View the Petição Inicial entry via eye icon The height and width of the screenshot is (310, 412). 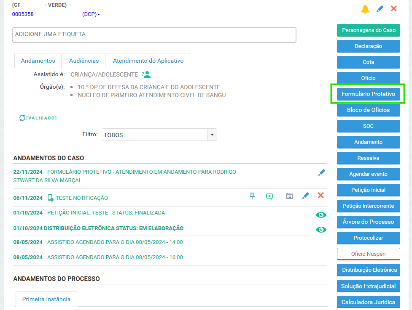(x=321, y=215)
